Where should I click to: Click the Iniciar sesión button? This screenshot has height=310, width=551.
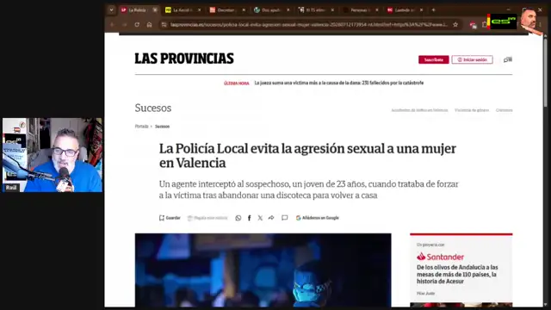[x=472, y=59]
